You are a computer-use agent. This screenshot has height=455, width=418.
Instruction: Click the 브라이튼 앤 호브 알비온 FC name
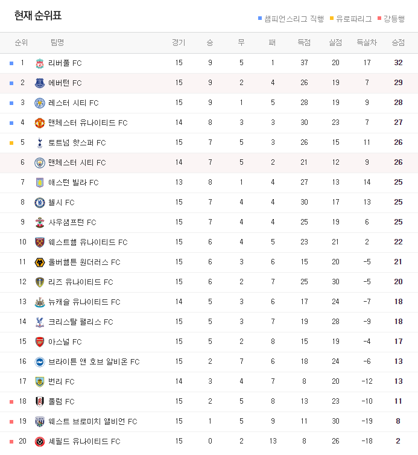pos(93,362)
